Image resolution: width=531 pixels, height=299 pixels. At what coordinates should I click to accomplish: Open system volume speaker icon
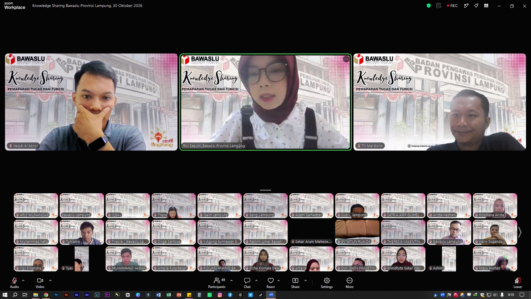pyautogui.click(x=495, y=295)
